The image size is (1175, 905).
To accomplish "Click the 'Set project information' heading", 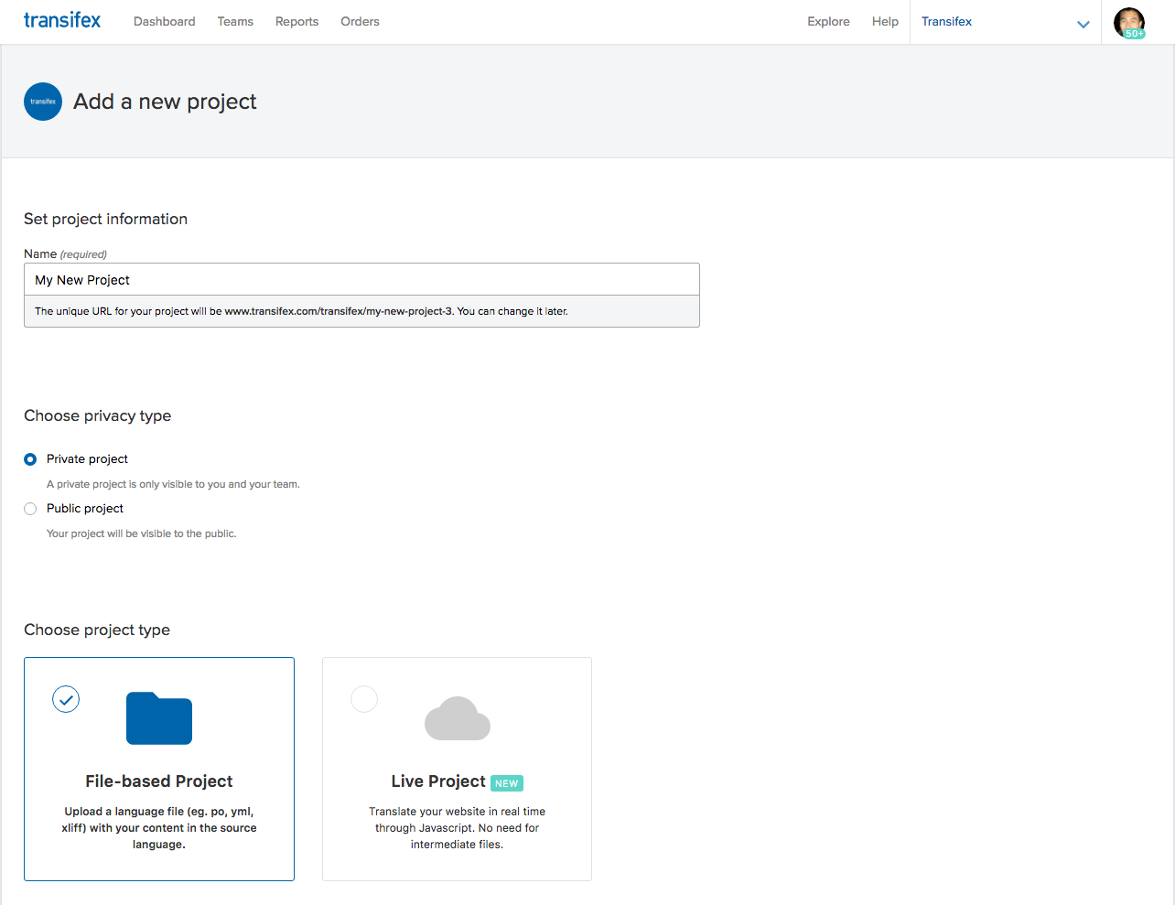I will [105, 219].
